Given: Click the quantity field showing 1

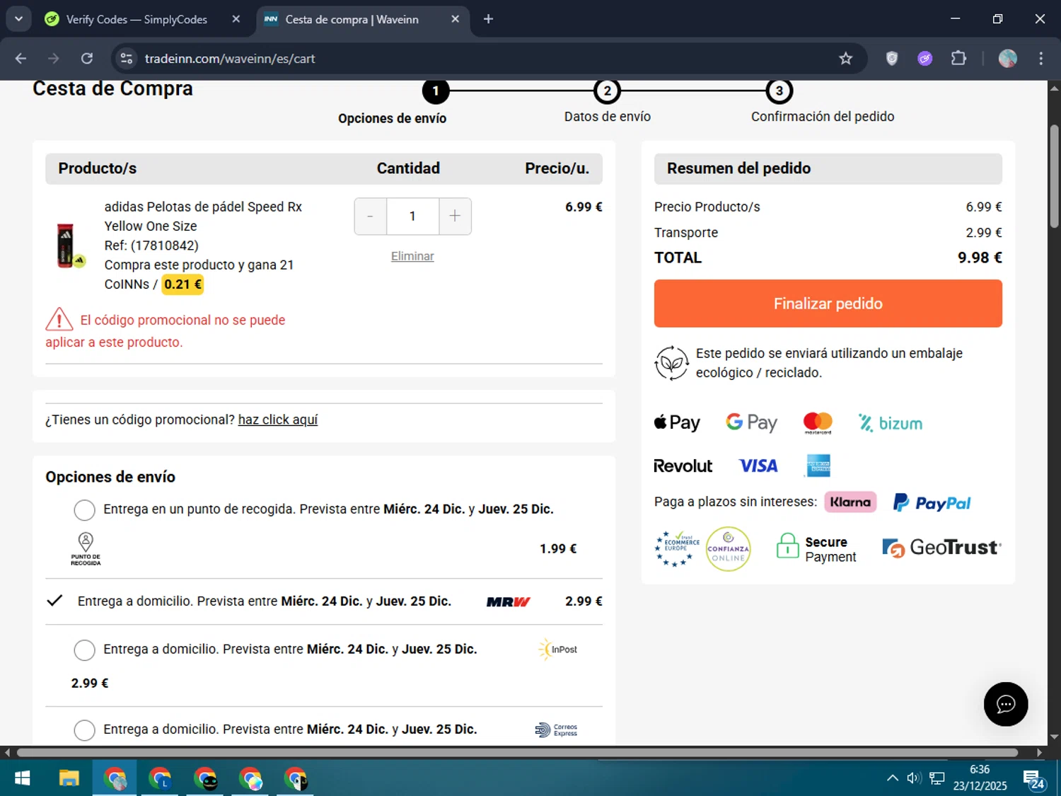Looking at the screenshot, I should point(412,217).
